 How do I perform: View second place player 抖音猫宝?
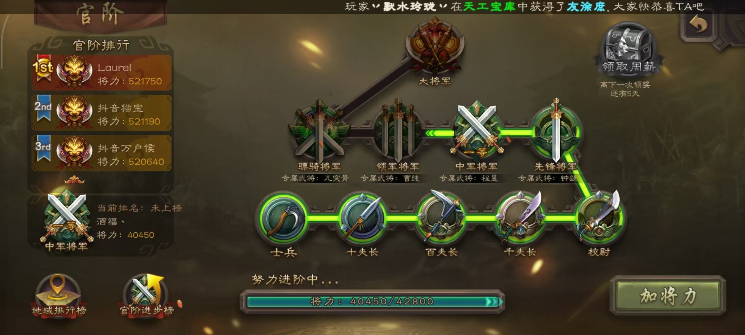102,113
